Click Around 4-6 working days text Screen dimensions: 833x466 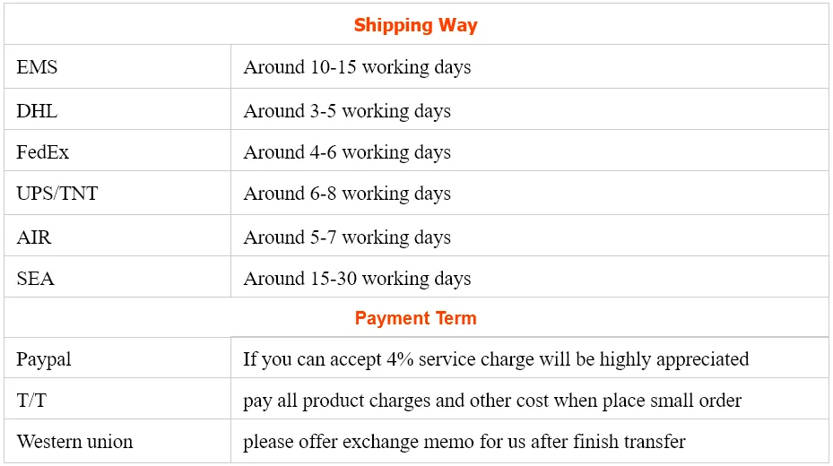(x=347, y=152)
